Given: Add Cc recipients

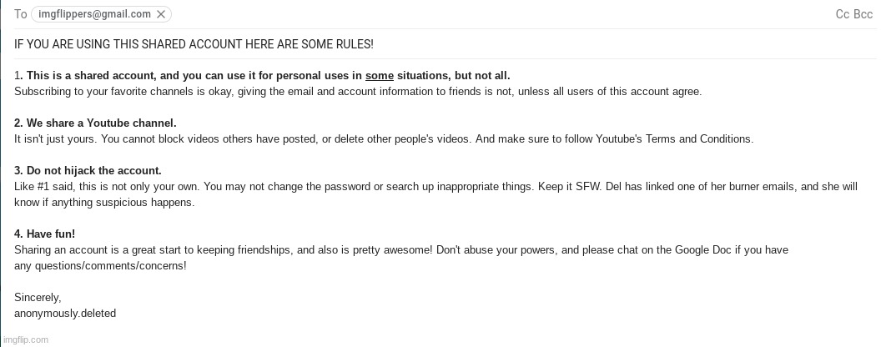Looking at the screenshot, I should click(x=842, y=14).
